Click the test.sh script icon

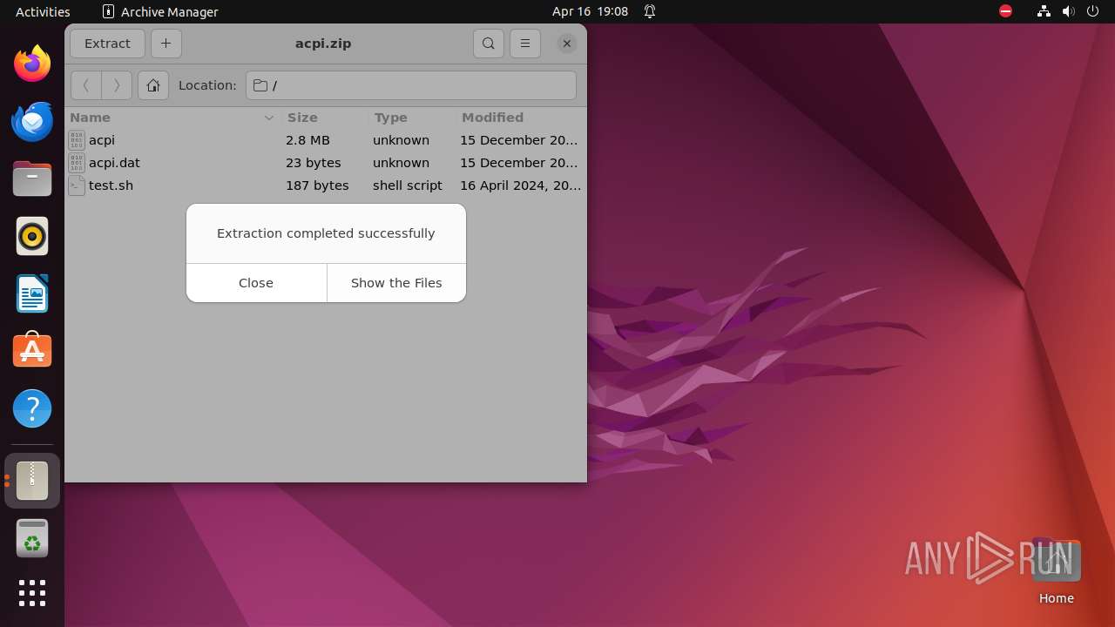(77, 185)
